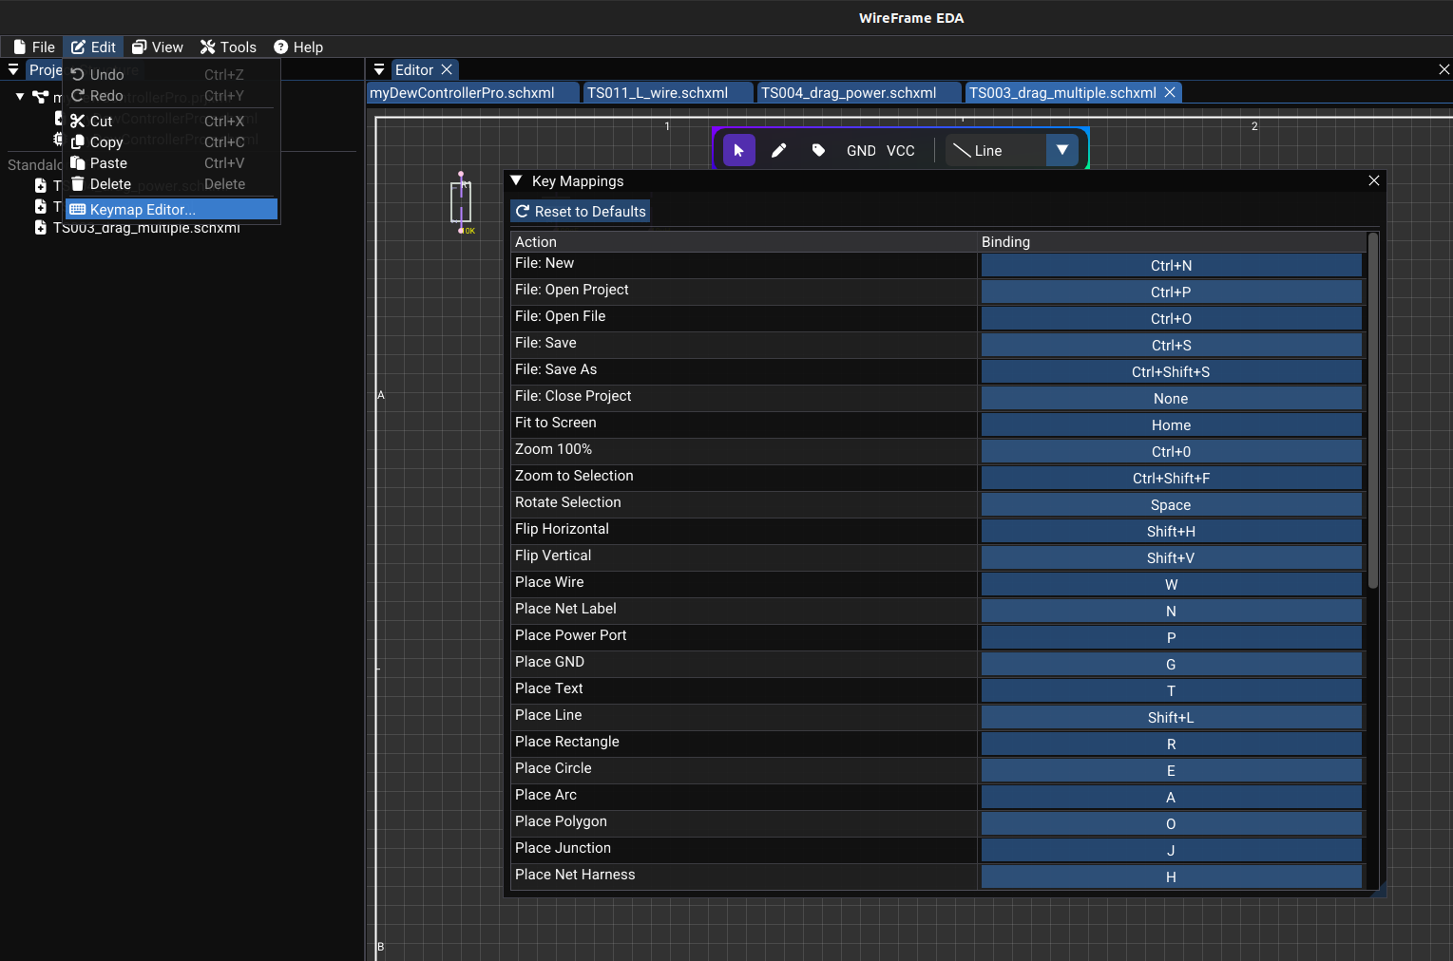Choose Redo from Edit menu
1453x961 pixels.
coord(171,95)
